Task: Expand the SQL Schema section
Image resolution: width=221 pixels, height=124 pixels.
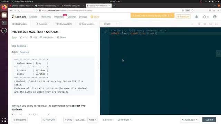Action: click(x=20, y=46)
